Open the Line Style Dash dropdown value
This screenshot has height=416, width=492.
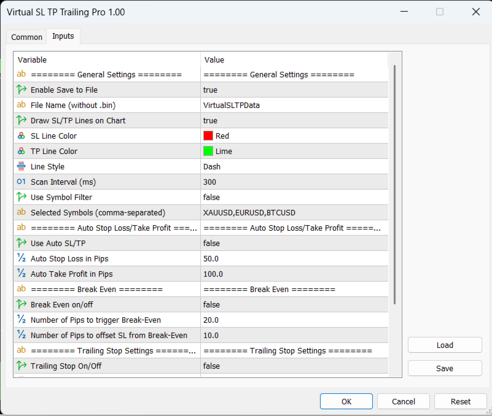[294, 166]
